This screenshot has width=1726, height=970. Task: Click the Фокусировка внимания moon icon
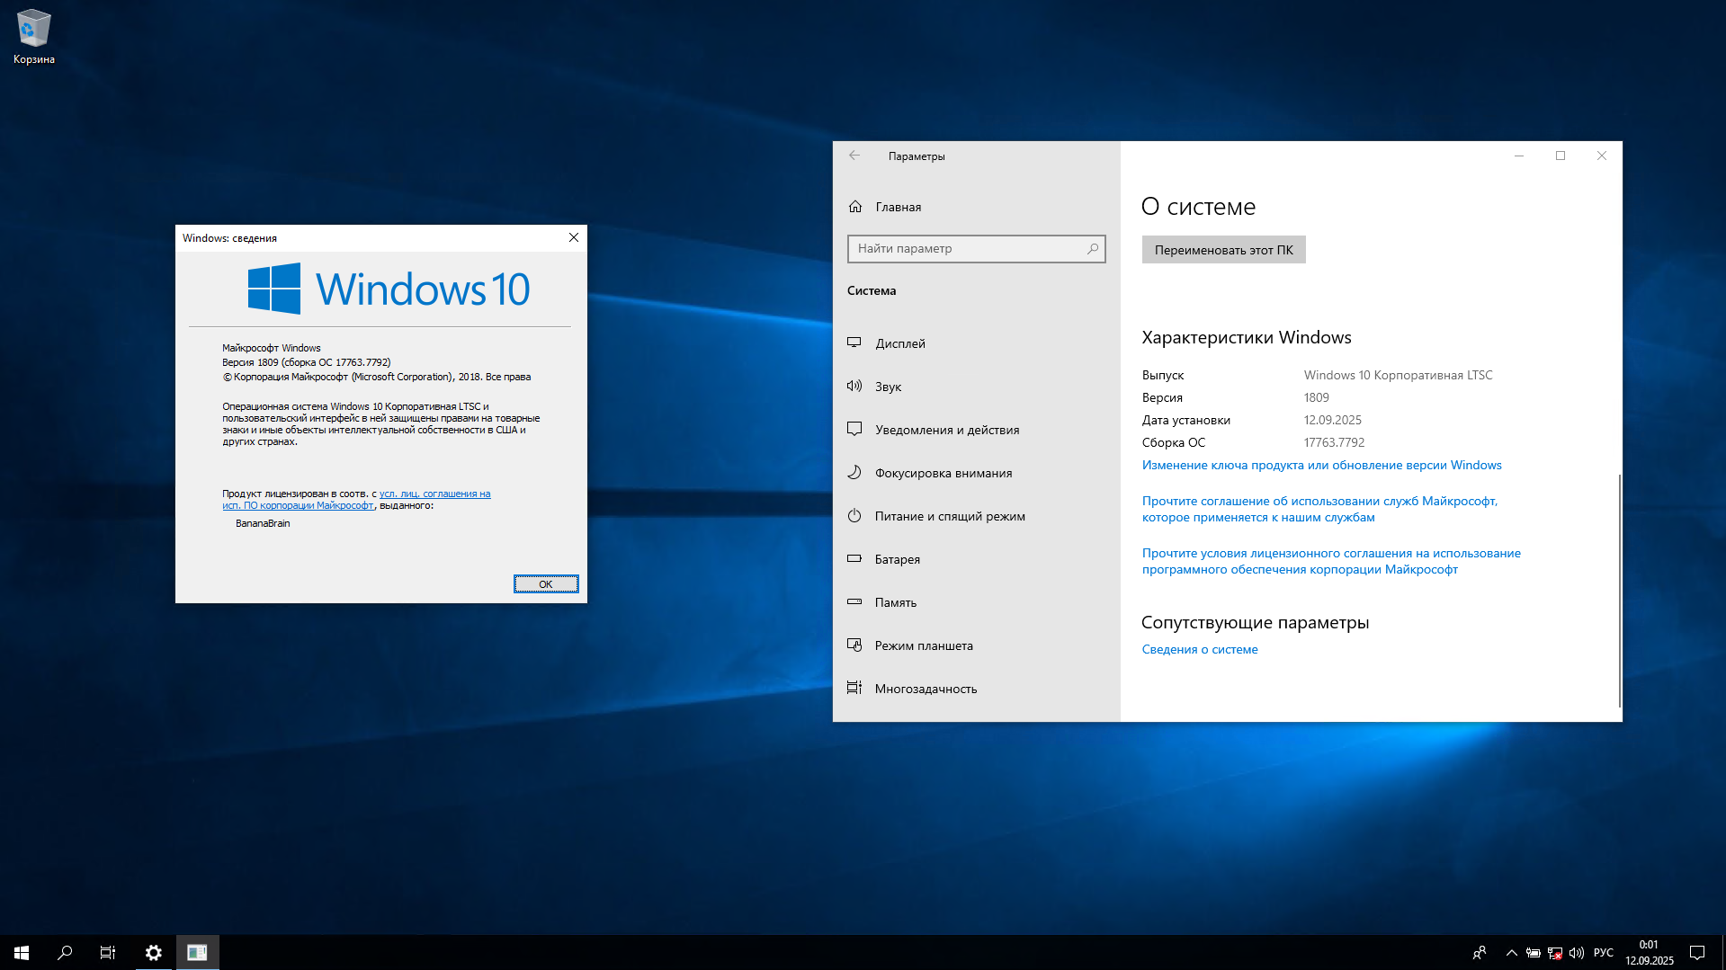[854, 473]
